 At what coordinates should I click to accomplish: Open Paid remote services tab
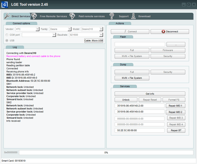91,16
